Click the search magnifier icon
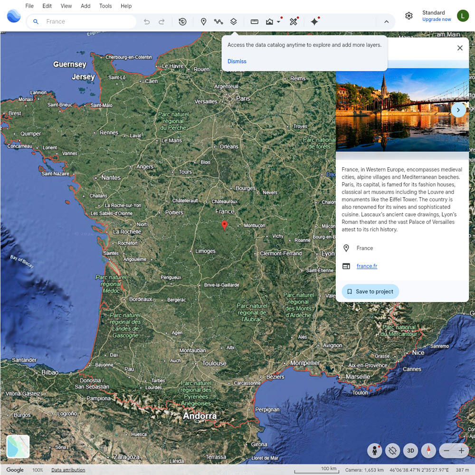The width and height of the screenshot is (475, 475). click(36, 21)
